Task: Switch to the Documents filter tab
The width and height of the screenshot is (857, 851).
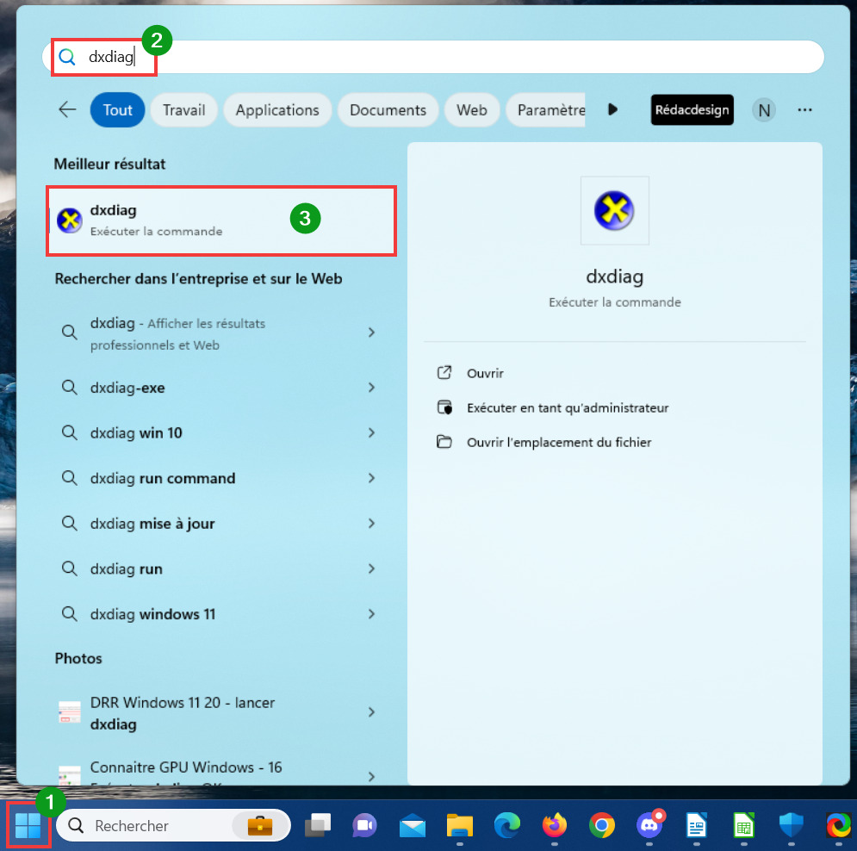Action: (x=388, y=110)
